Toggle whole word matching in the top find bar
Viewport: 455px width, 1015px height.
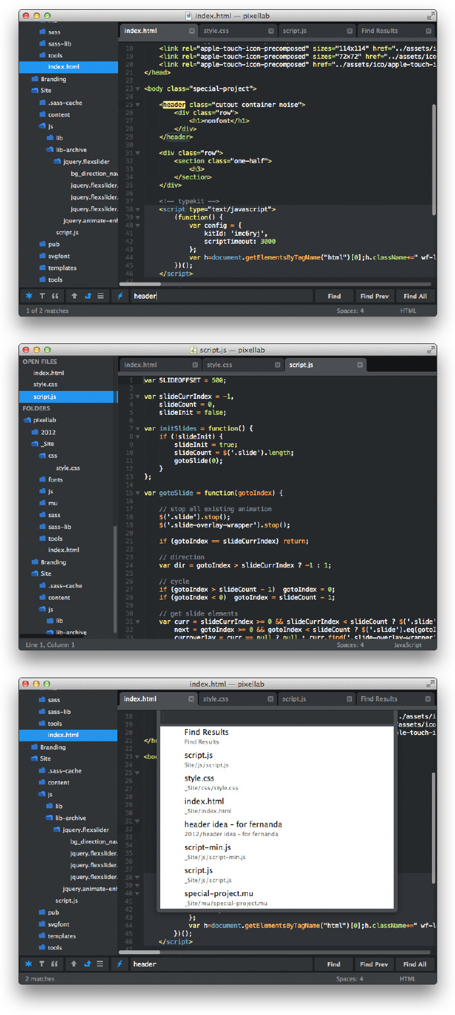(55, 297)
